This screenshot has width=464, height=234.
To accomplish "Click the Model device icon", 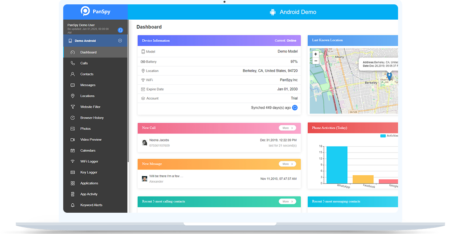I will click(143, 52).
